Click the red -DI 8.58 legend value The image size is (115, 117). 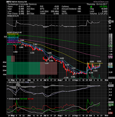tap(31, 99)
